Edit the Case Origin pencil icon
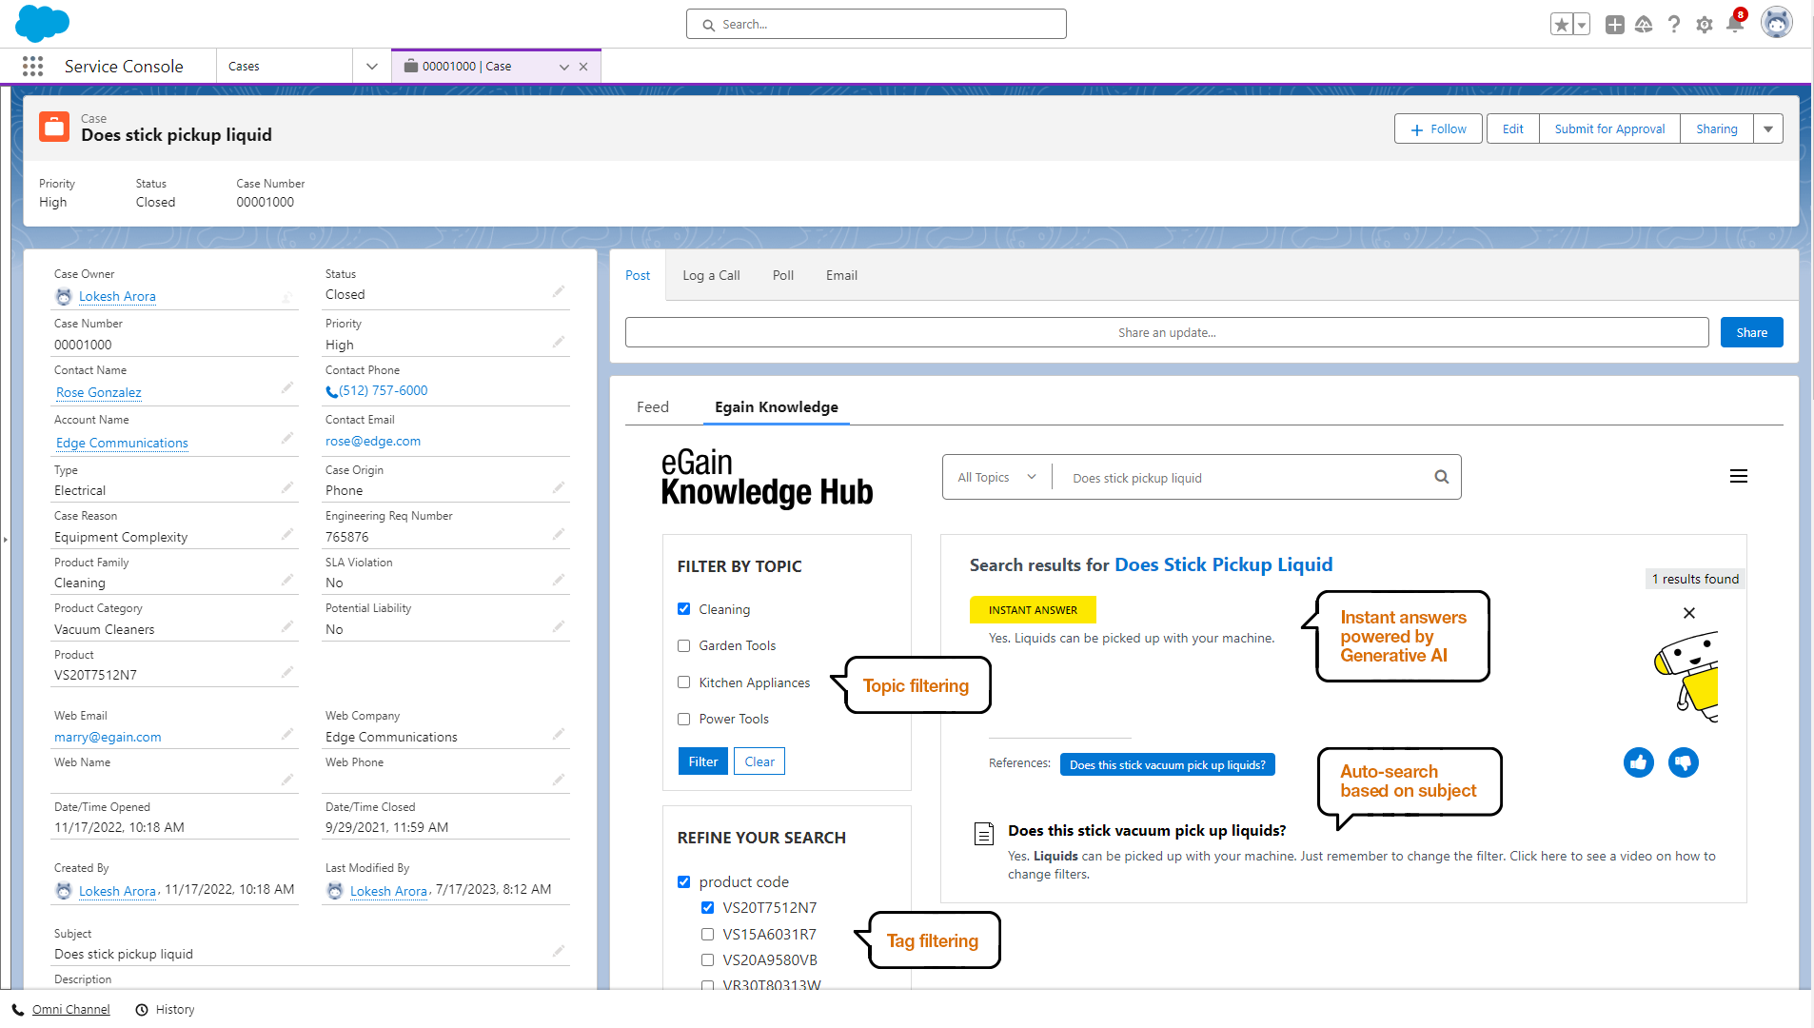This screenshot has height=1028, width=1814. tap(559, 487)
